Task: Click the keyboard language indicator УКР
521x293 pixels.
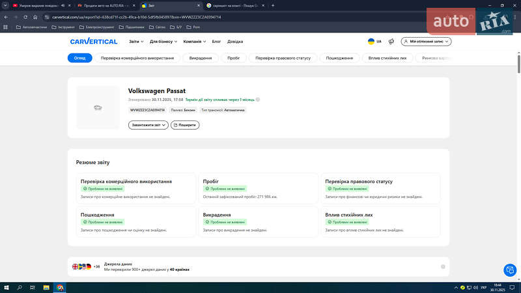Action: point(484,288)
